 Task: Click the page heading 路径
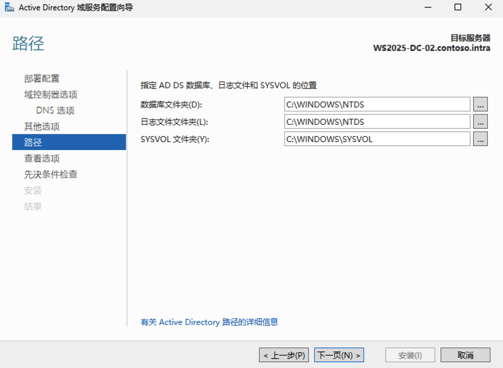tap(28, 43)
